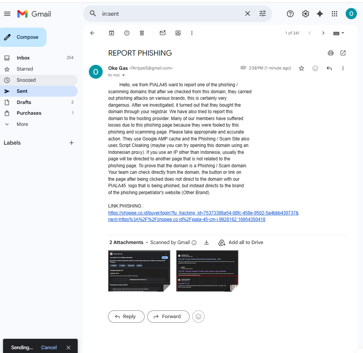Image resolution: width=363 pixels, height=353 pixels.
Task: Archive this email
Action: (x=112, y=33)
